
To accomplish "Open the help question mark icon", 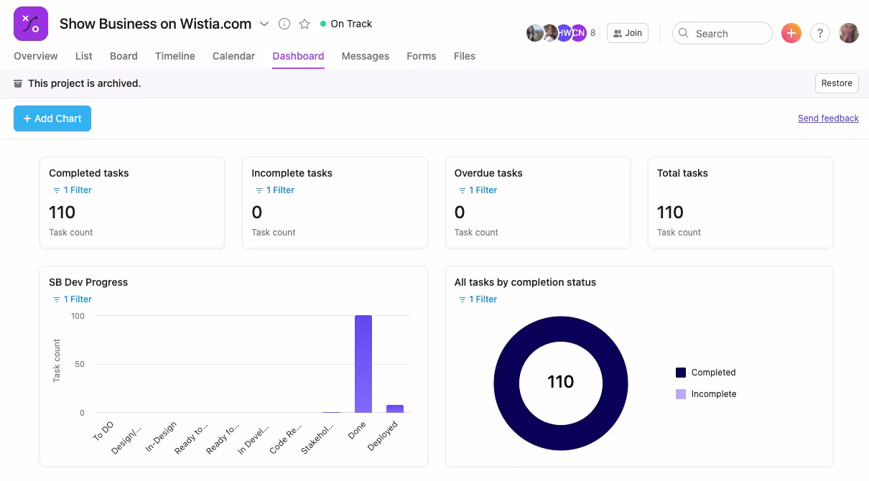I will tap(820, 33).
